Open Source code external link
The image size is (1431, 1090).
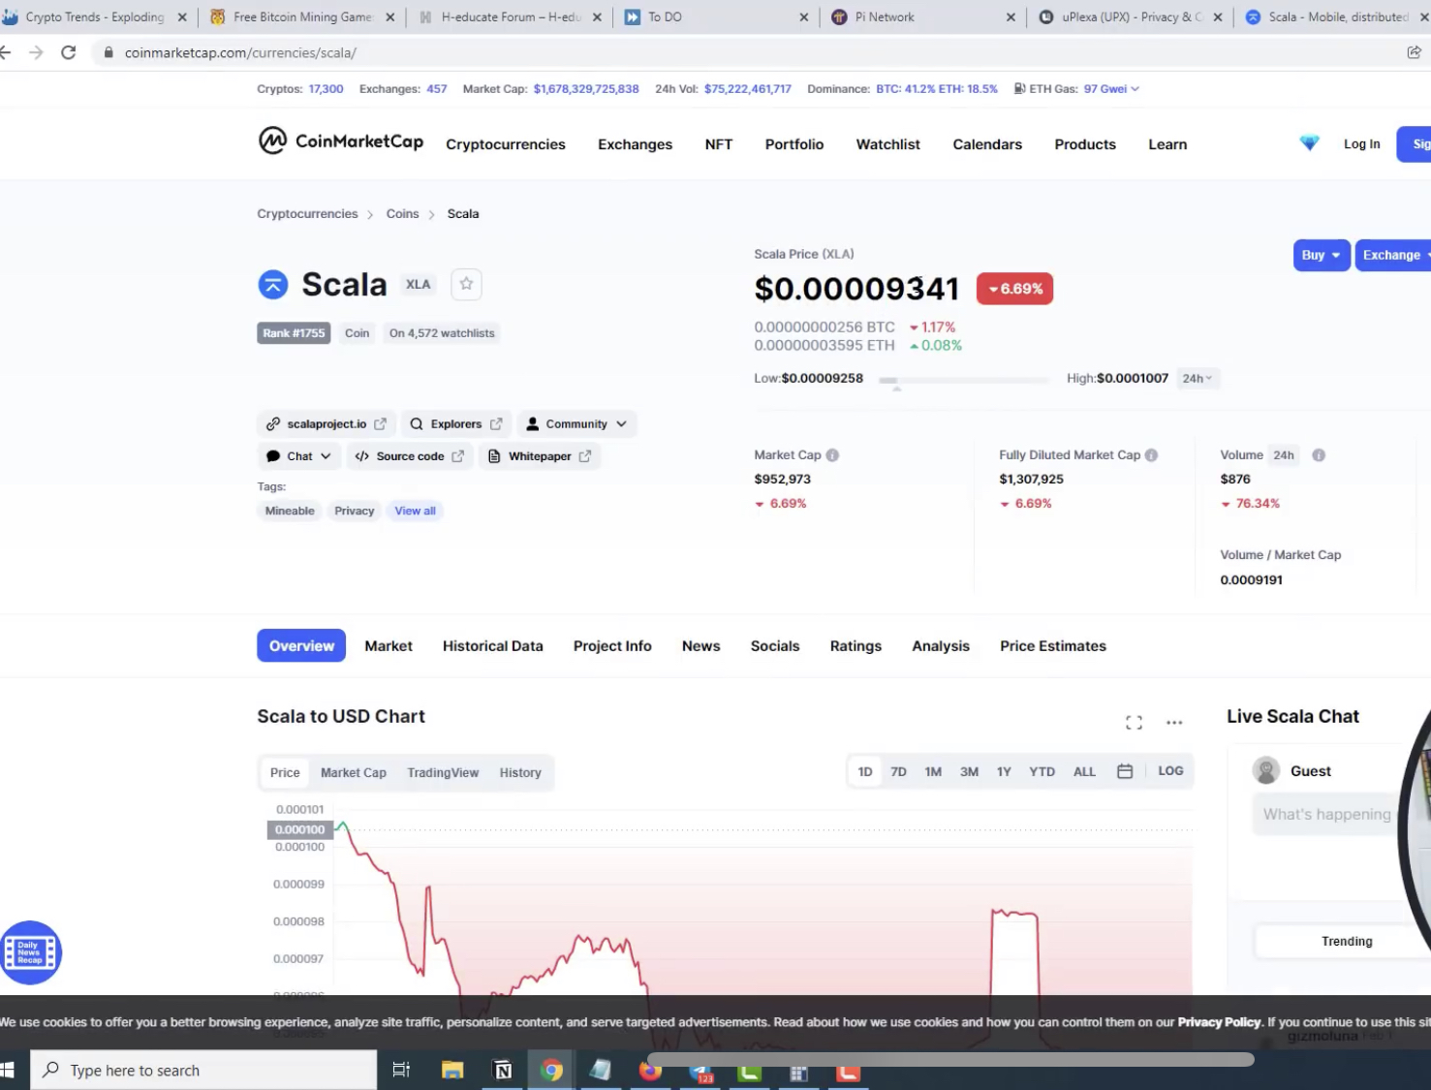tap(410, 456)
